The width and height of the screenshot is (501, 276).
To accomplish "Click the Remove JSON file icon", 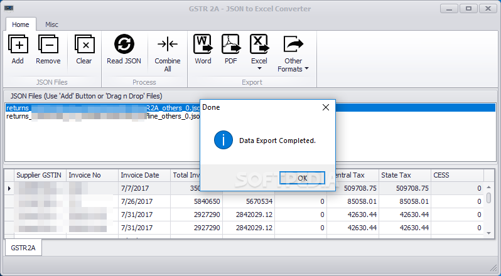I will (48, 45).
